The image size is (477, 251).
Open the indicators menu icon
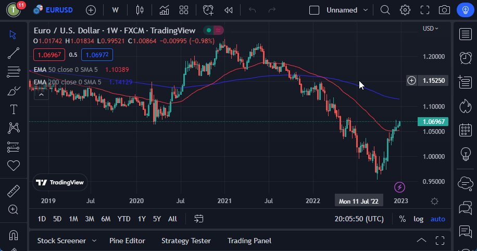click(164, 10)
